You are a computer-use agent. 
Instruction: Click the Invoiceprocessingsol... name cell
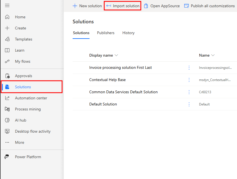[x=215, y=68]
